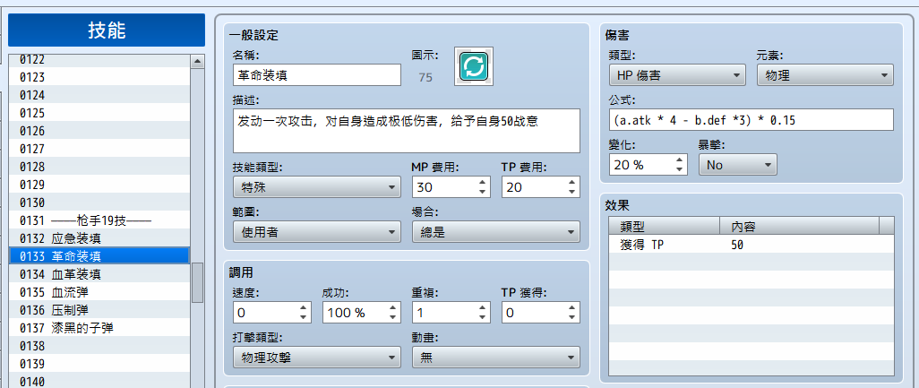Click the 描述 description text box

point(406,131)
